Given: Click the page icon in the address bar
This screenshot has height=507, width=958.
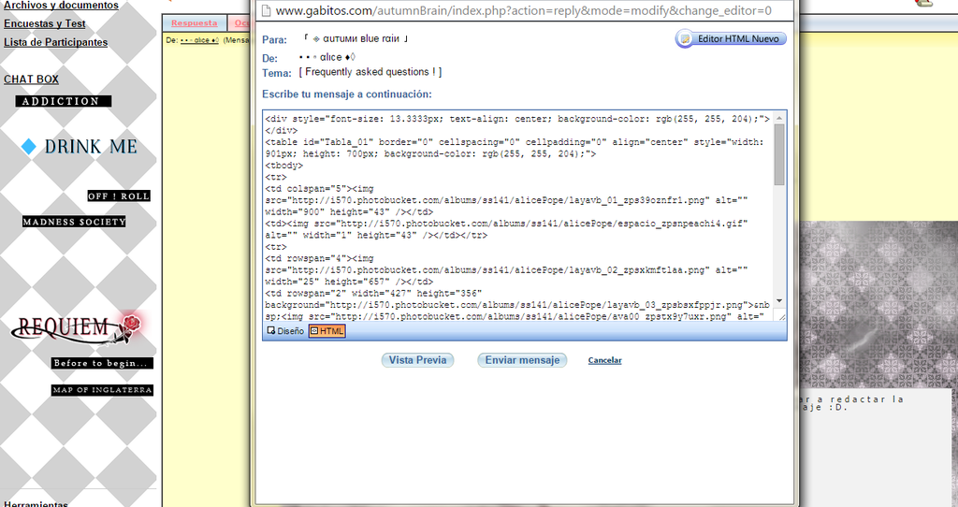Looking at the screenshot, I should [x=266, y=11].
